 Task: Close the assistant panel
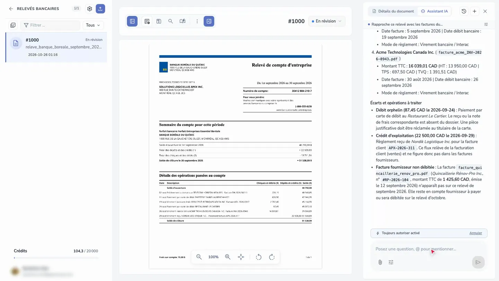(x=485, y=11)
